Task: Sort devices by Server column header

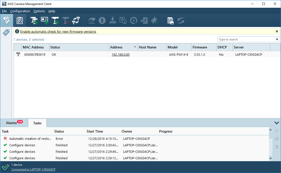Action: point(252,47)
